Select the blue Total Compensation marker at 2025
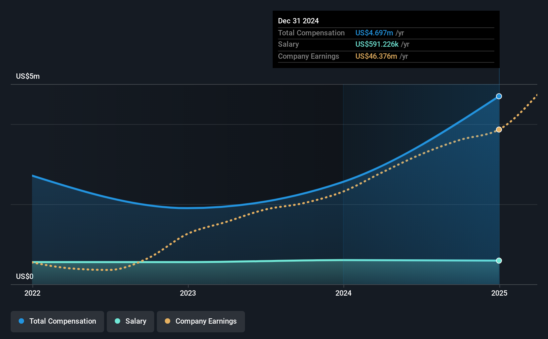 pos(499,96)
